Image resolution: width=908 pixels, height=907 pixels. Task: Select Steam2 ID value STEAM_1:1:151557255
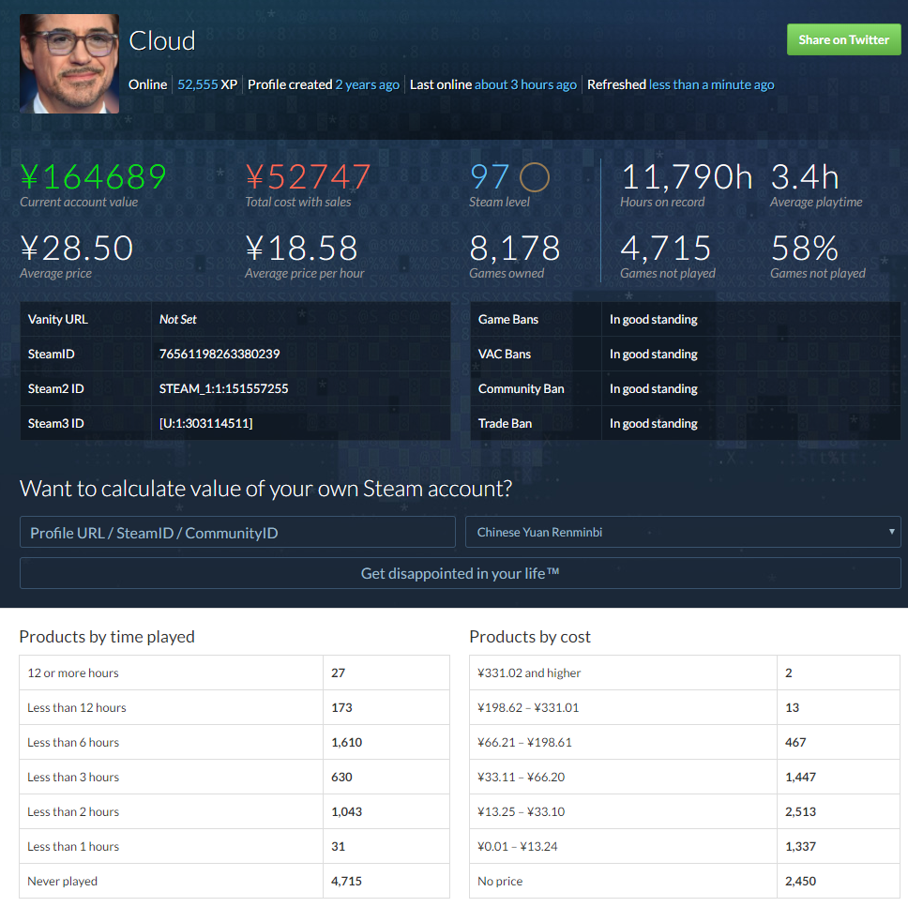coord(223,388)
